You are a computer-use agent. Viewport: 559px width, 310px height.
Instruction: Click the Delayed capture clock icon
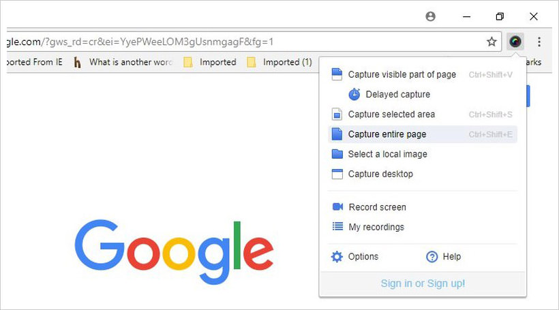coord(354,94)
